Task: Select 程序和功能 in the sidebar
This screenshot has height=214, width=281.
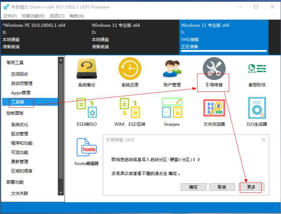Action: (x=22, y=143)
